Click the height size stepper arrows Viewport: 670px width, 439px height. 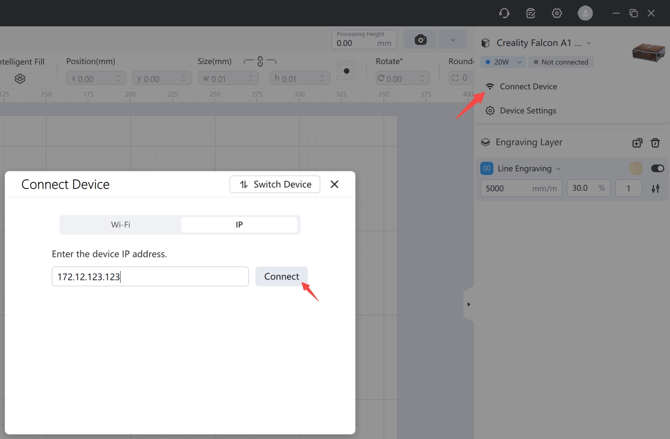(x=323, y=78)
